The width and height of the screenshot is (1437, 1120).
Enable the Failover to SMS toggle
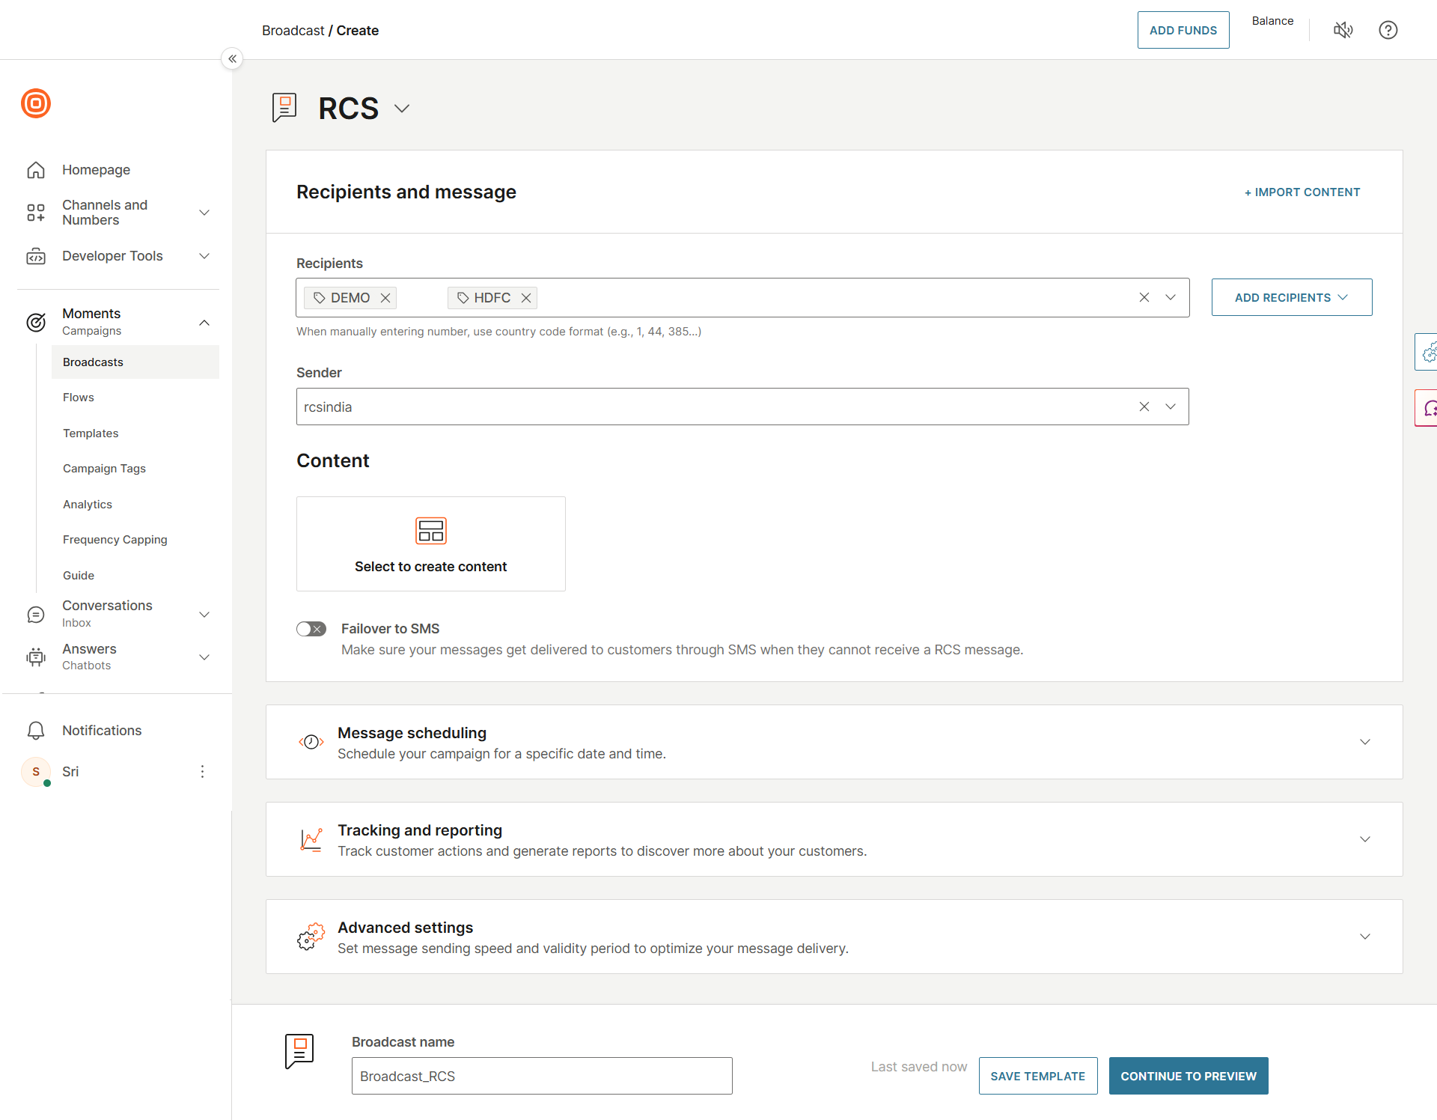point(311,628)
